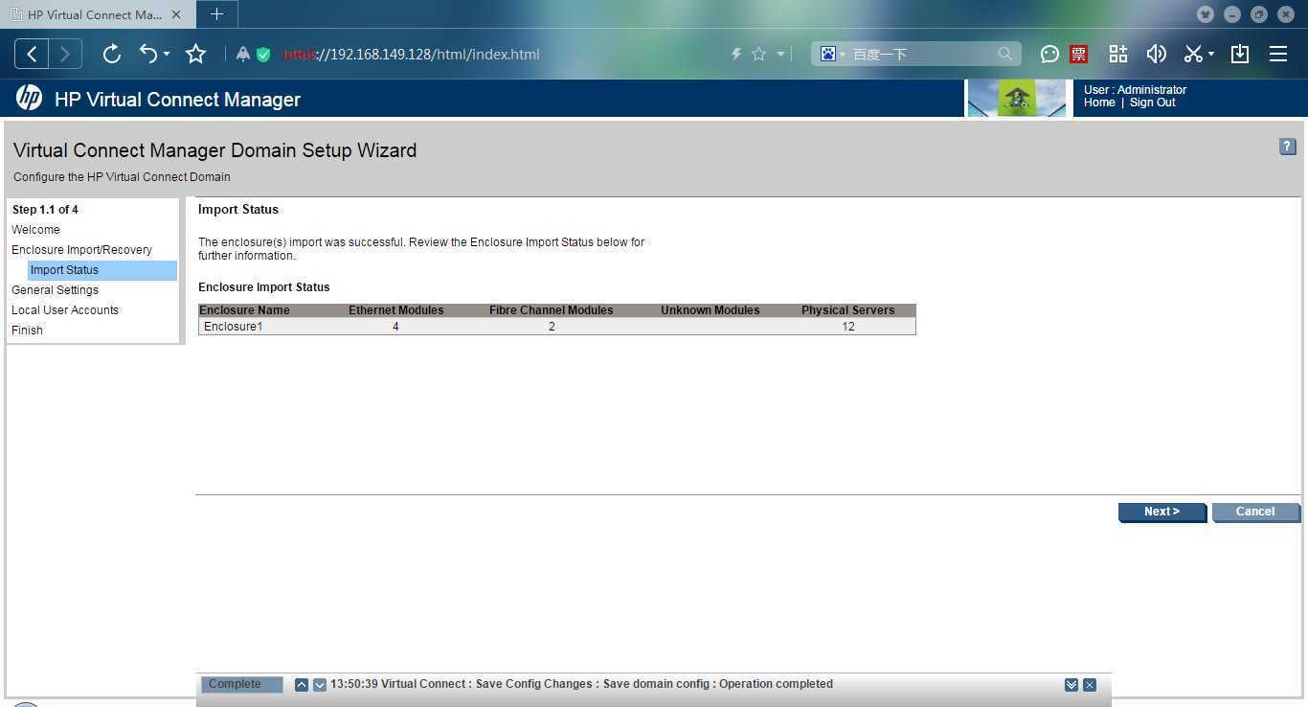
Task: Click the undo closed-tab arrow icon
Action: point(148,54)
